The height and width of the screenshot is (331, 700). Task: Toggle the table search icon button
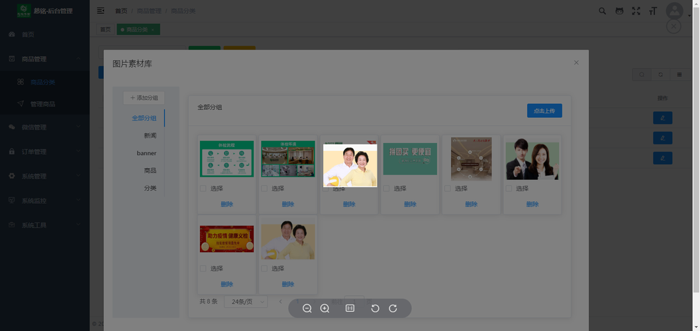pyautogui.click(x=642, y=75)
